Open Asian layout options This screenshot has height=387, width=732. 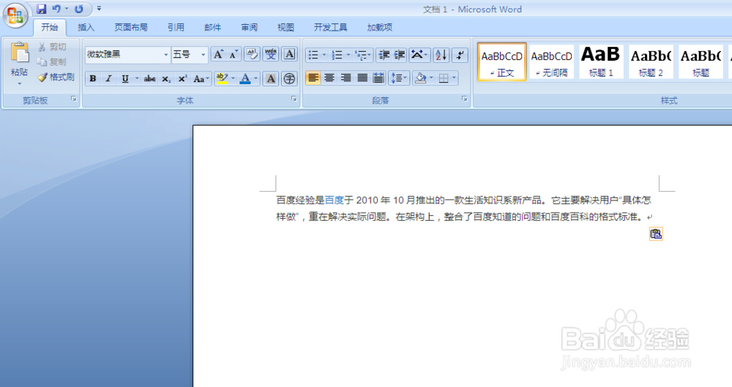tap(419, 55)
